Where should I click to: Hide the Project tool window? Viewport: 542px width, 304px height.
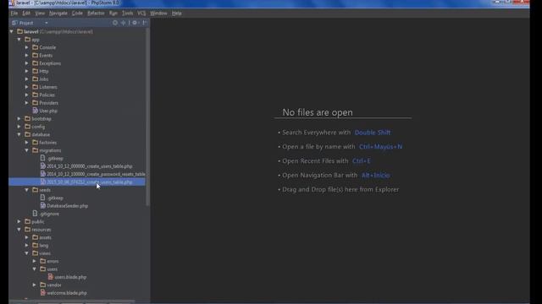coord(145,23)
